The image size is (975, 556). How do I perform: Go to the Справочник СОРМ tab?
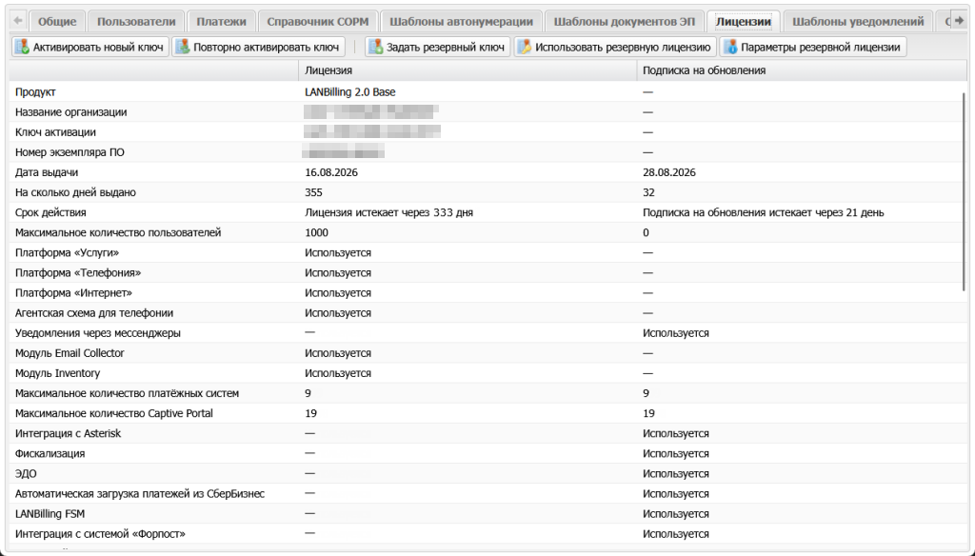coord(318,21)
